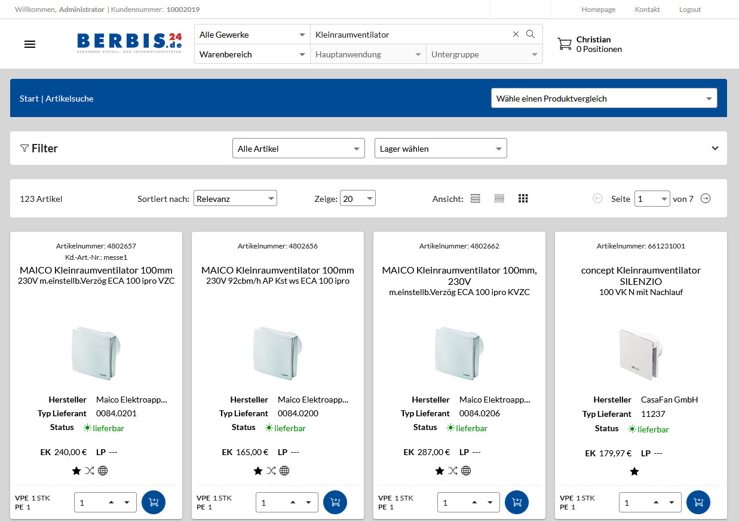Click globe icon for article 4802656
The image size is (739, 522).
click(284, 471)
